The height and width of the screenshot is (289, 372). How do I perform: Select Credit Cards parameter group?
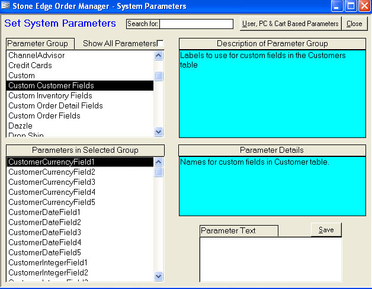[80, 65]
